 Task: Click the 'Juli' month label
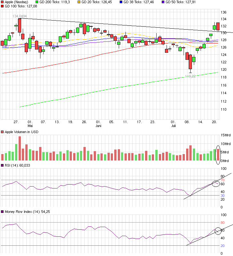click(174, 126)
